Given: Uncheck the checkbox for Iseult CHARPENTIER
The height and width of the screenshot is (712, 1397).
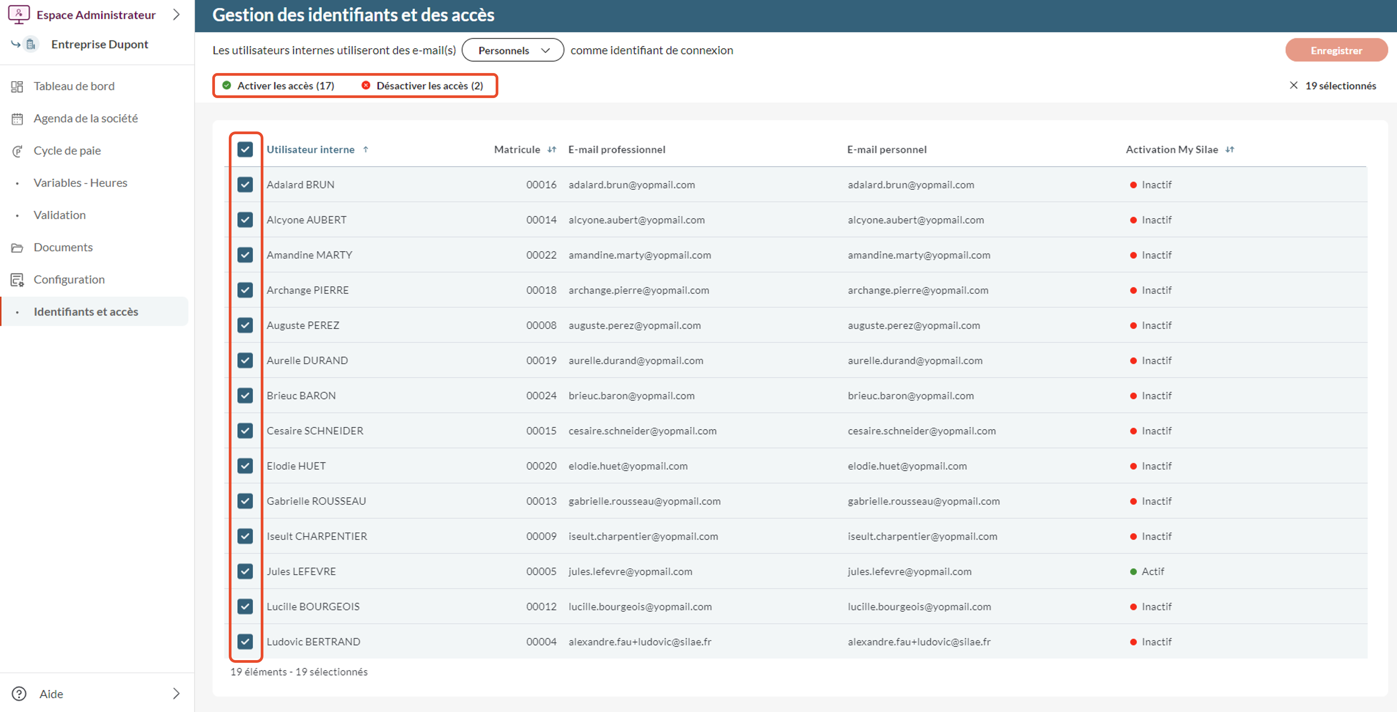Looking at the screenshot, I should (245, 536).
